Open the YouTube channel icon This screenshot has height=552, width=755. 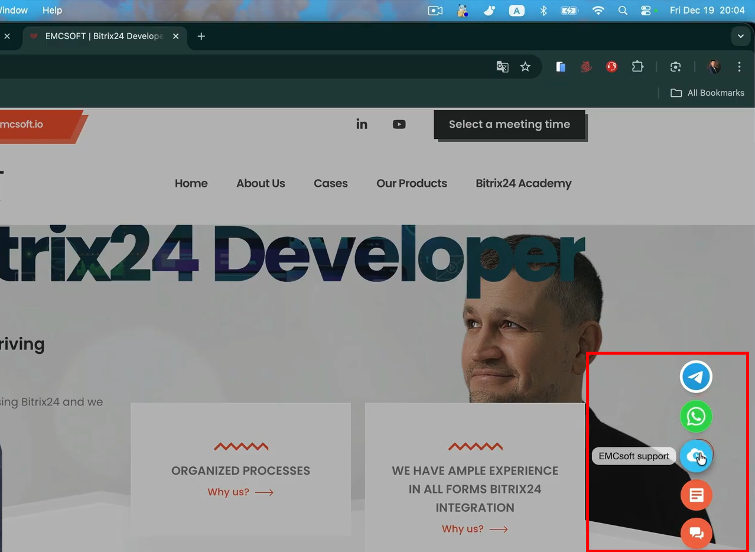click(399, 124)
